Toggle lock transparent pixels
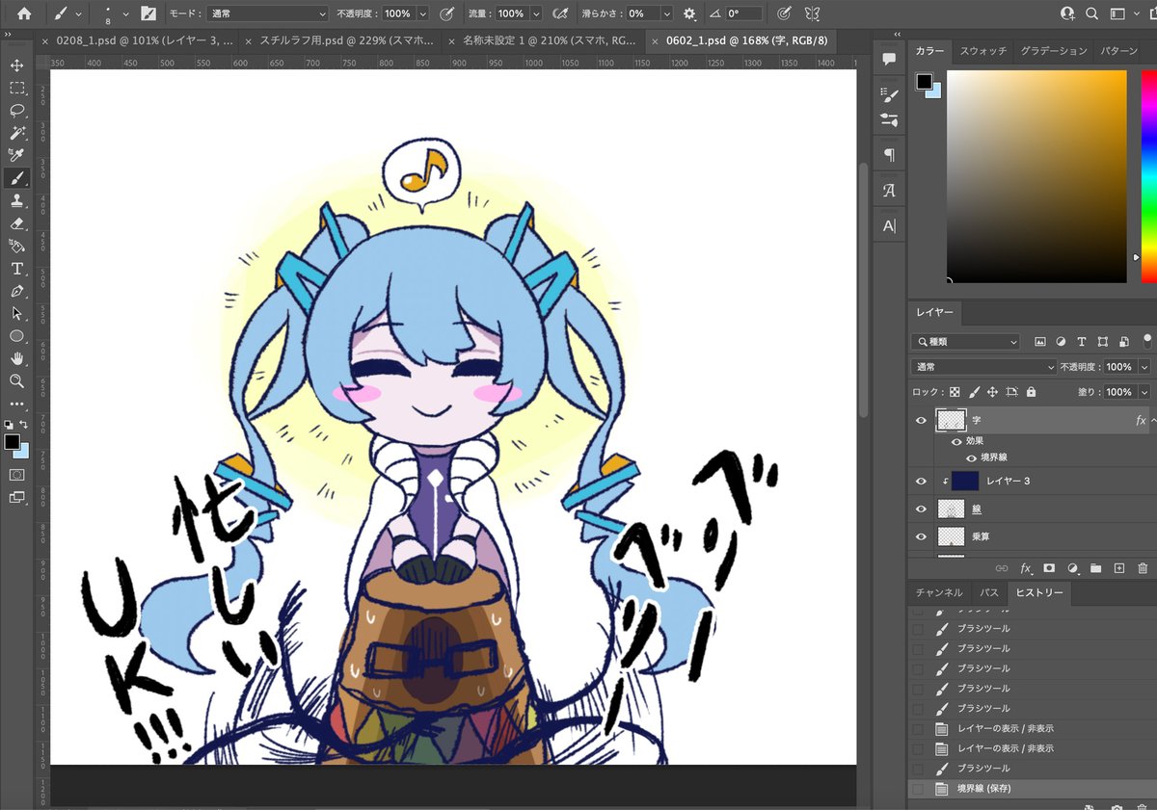1157x810 pixels. [x=955, y=392]
